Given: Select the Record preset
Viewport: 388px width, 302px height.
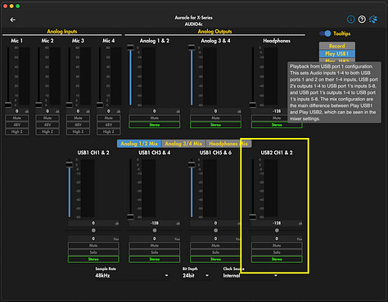Looking at the screenshot, I should click(337, 46).
